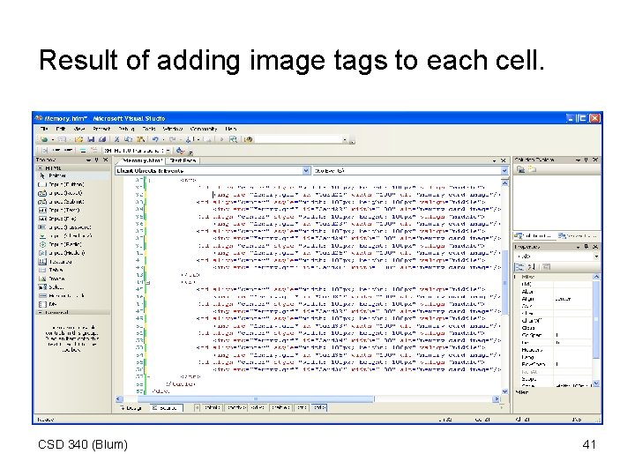
Task: Click the New Project toolbar icon
Action: 44,139
